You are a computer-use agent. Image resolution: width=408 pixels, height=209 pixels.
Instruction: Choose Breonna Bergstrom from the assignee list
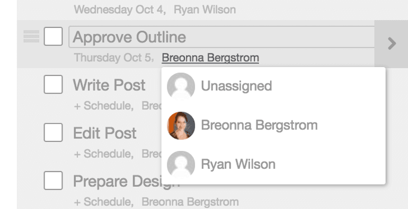(273, 126)
